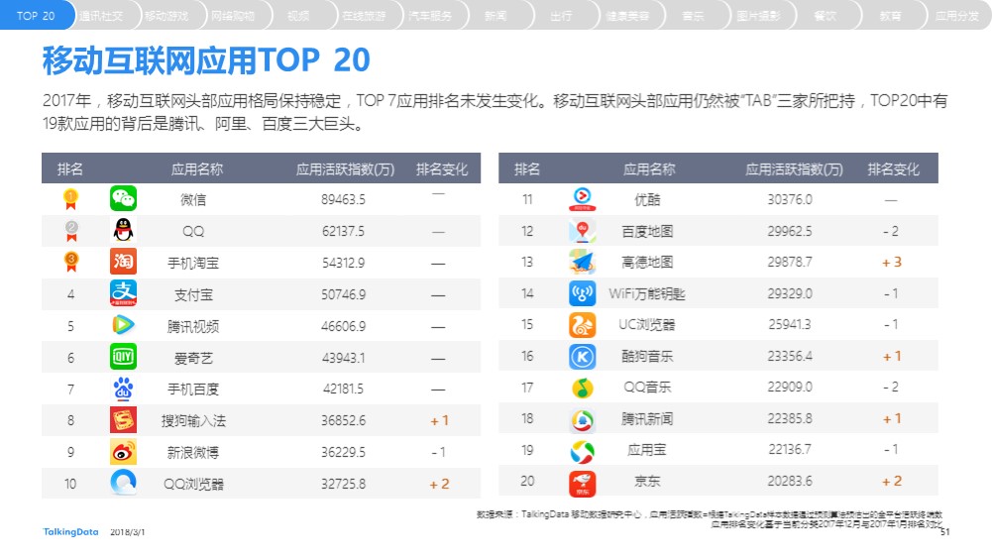Viewport: 992px width, 558px height.
Task: Click the app name 腾讯视频
Action: tap(193, 326)
